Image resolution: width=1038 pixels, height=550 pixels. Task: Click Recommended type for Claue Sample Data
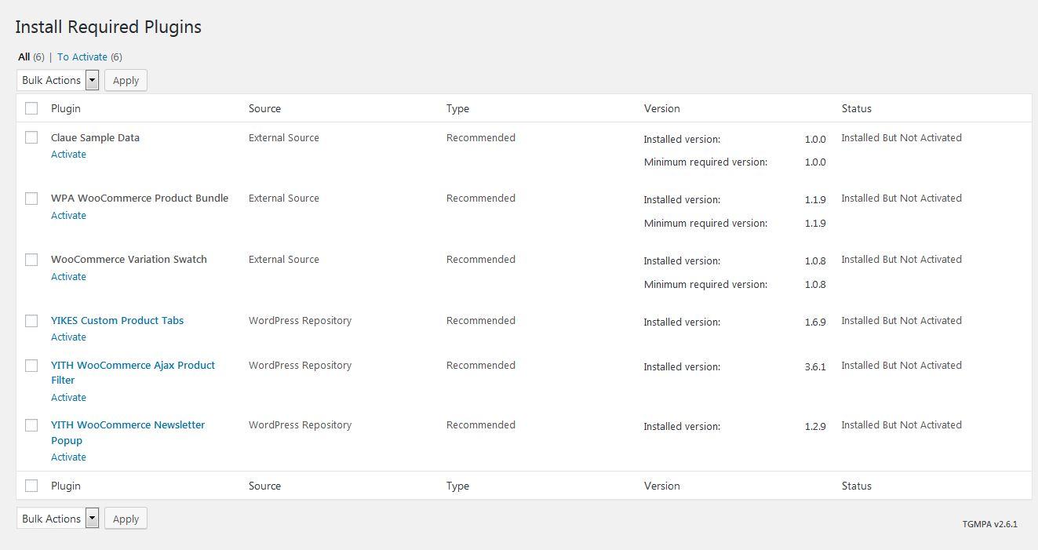click(481, 137)
